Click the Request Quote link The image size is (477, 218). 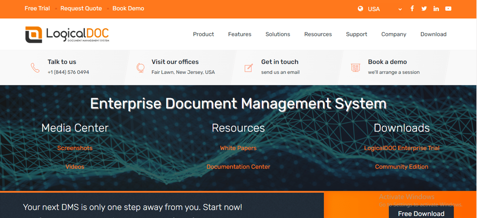pyautogui.click(x=81, y=8)
